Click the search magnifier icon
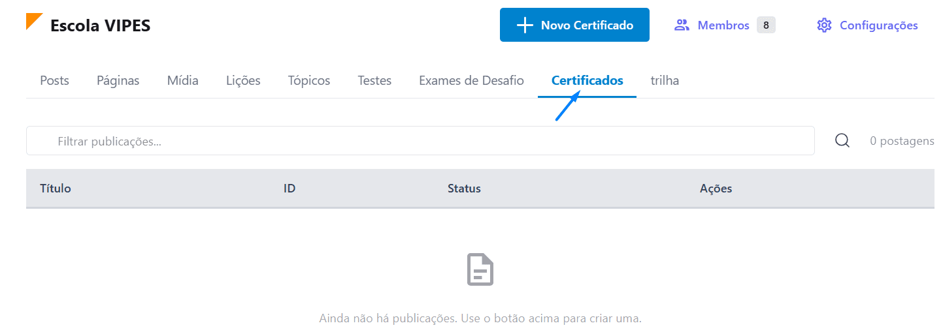Image resolution: width=943 pixels, height=334 pixels. [x=842, y=140]
